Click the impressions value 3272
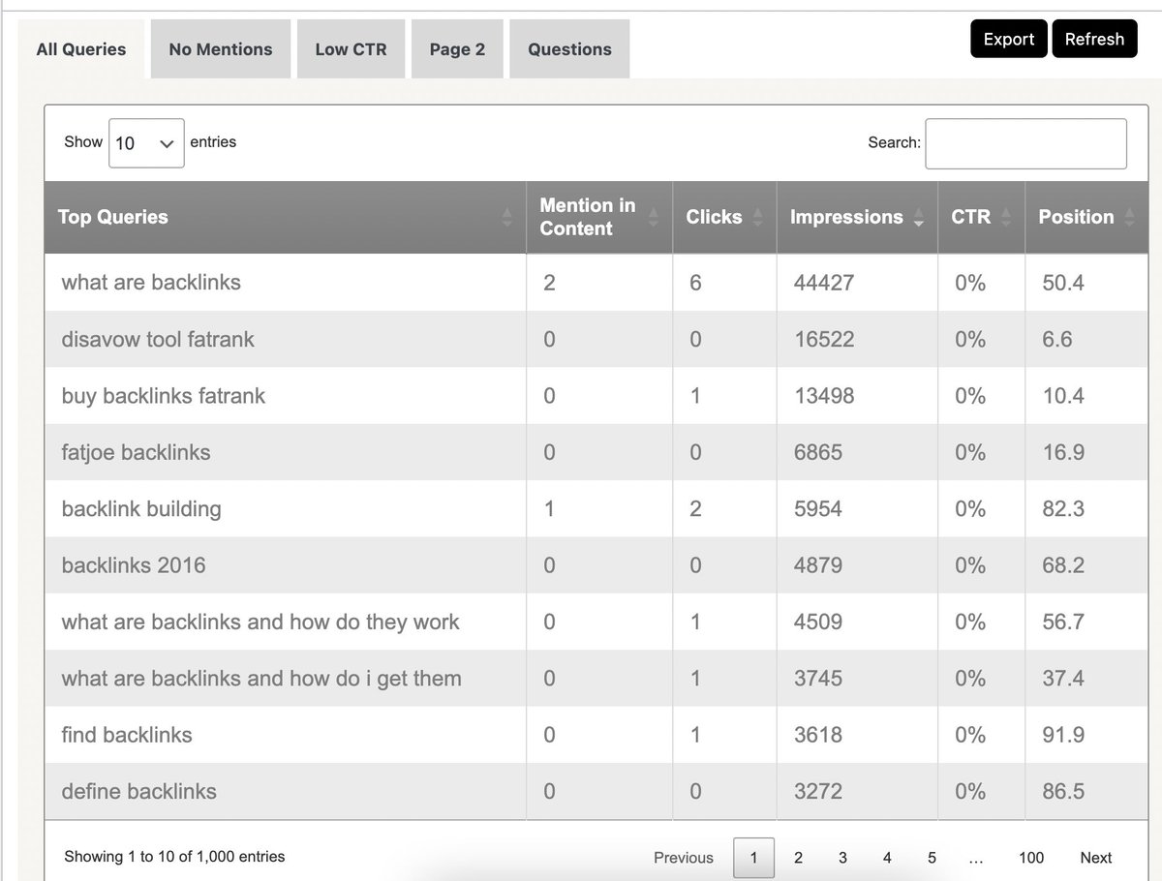Image resolution: width=1162 pixels, height=881 pixels. (x=818, y=791)
